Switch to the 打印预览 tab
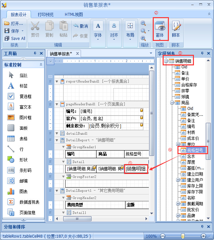 (x=45, y=15)
